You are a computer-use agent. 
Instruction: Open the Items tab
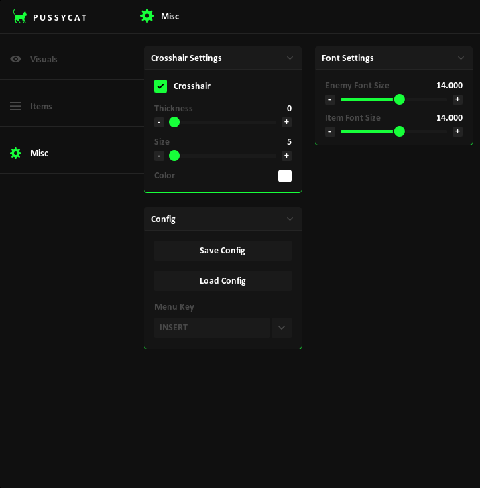coord(41,106)
